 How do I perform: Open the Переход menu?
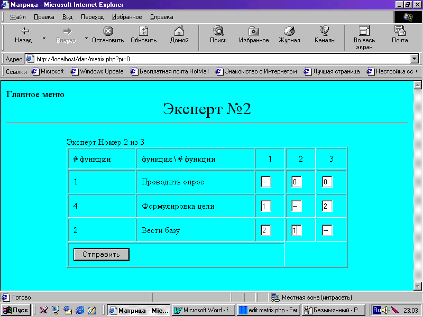point(92,17)
